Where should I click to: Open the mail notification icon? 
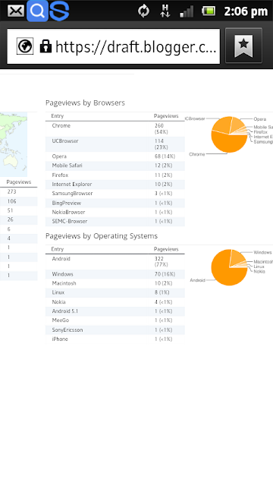(x=15, y=11)
